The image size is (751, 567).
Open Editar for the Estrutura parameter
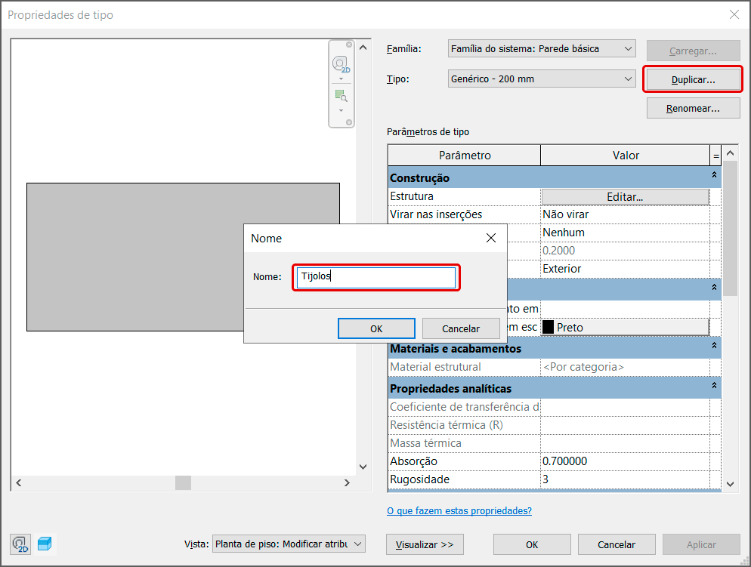624,196
